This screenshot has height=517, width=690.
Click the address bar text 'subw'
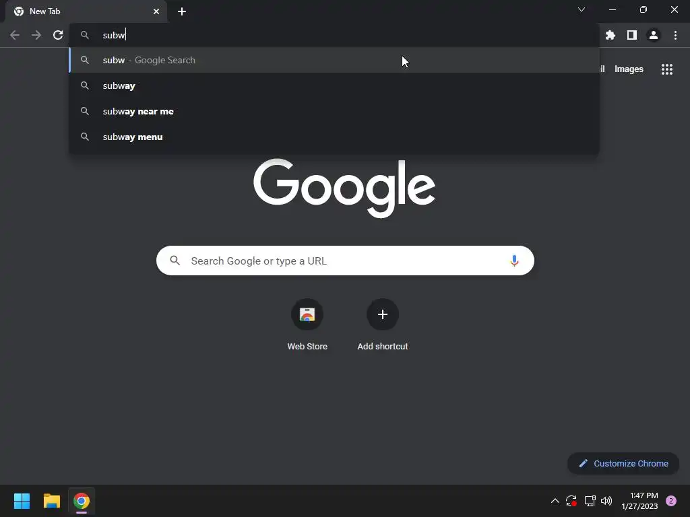coord(113,35)
